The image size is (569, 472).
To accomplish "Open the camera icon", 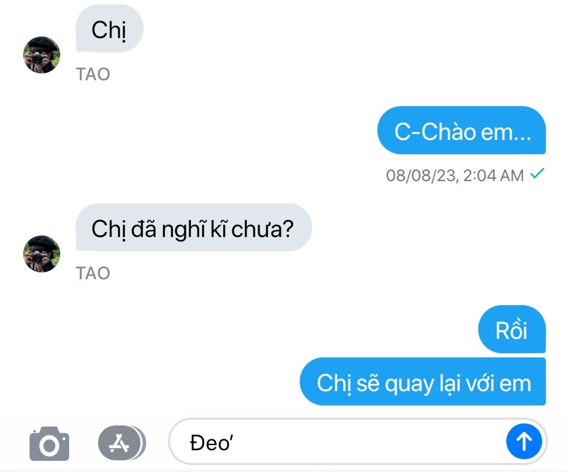I will click(50, 443).
